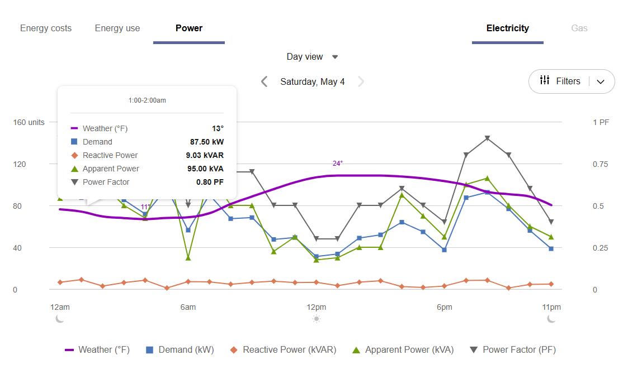
Task: Click the gray Power Factor triangle icon
Action: [474, 349]
